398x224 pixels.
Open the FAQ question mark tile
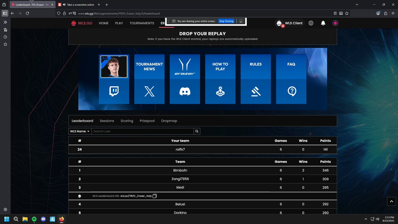(x=291, y=91)
